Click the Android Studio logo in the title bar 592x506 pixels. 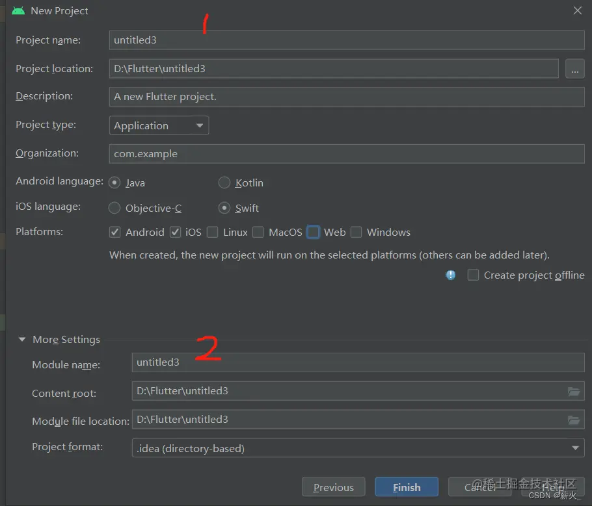18,11
